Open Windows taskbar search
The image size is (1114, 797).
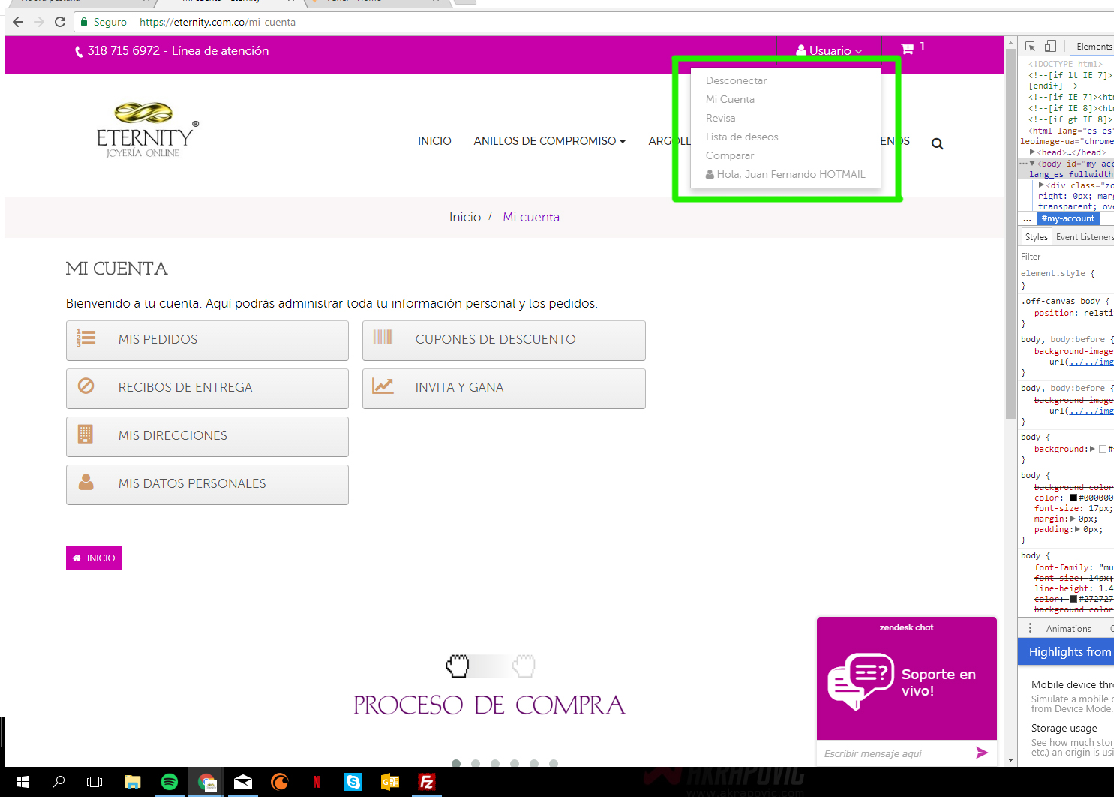coord(59,782)
